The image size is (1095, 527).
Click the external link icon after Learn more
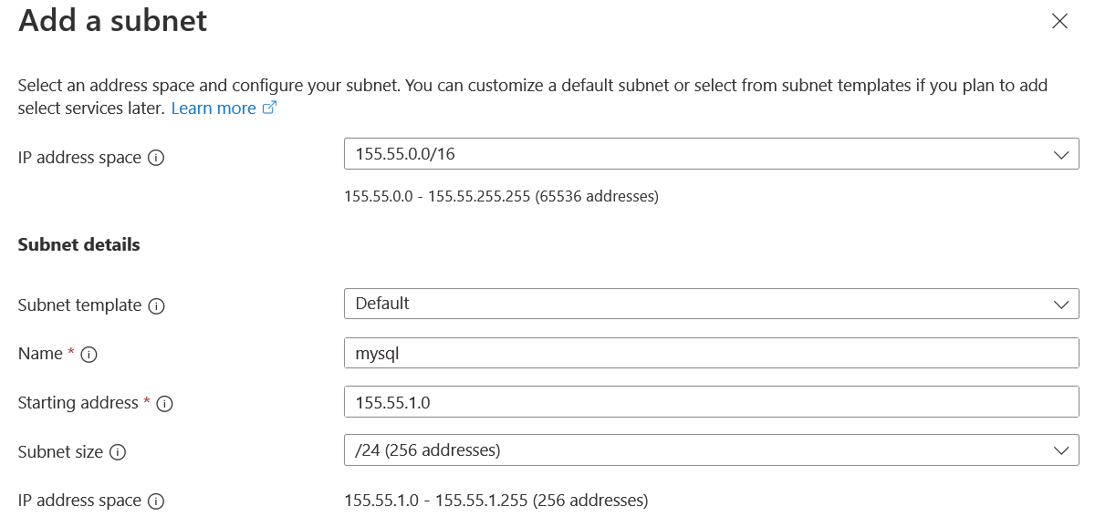pos(269,108)
